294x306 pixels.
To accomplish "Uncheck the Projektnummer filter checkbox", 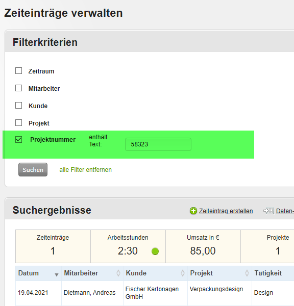I will [18, 140].
